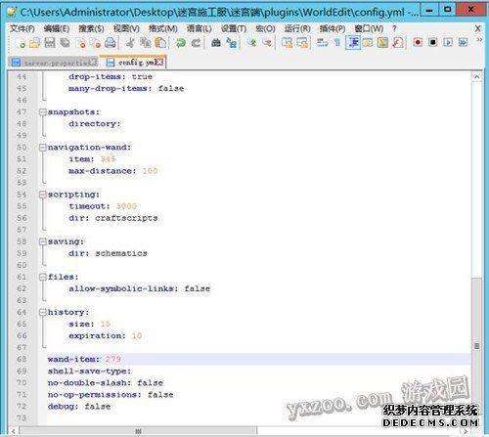Zoom out using the magnifier minus icon
The width and height of the screenshot is (489, 437).
pyautogui.click(x=267, y=43)
